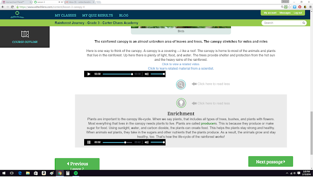Click the taskbar clock showing 2:28 PM
This screenshot has width=313, height=194.
click(x=306, y=173)
